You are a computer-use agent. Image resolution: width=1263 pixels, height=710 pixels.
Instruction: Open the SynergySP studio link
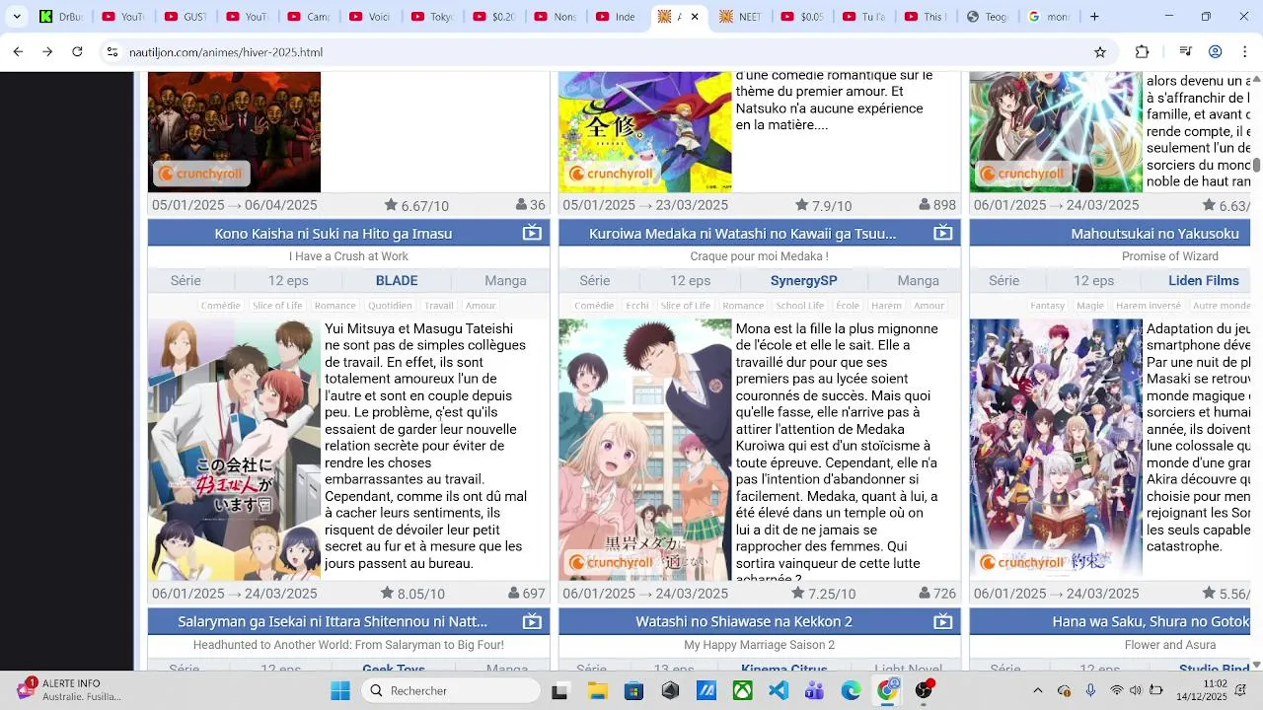[804, 281]
